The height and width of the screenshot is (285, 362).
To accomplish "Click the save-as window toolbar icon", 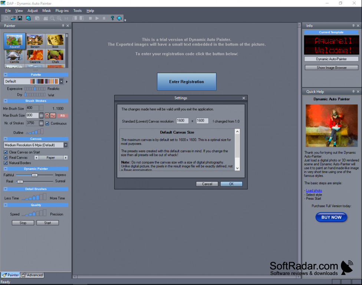I will tap(29, 18).
